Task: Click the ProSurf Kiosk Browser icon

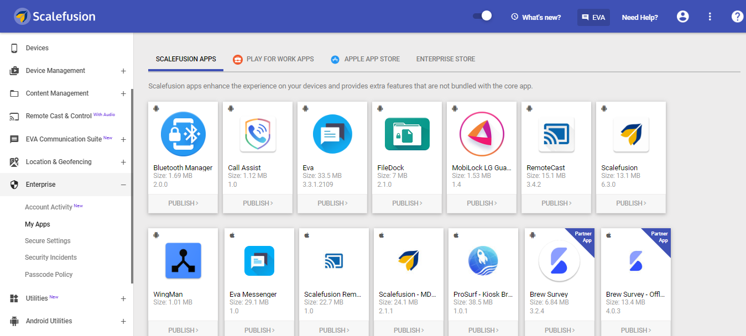Action: click(x=483, y=260)
